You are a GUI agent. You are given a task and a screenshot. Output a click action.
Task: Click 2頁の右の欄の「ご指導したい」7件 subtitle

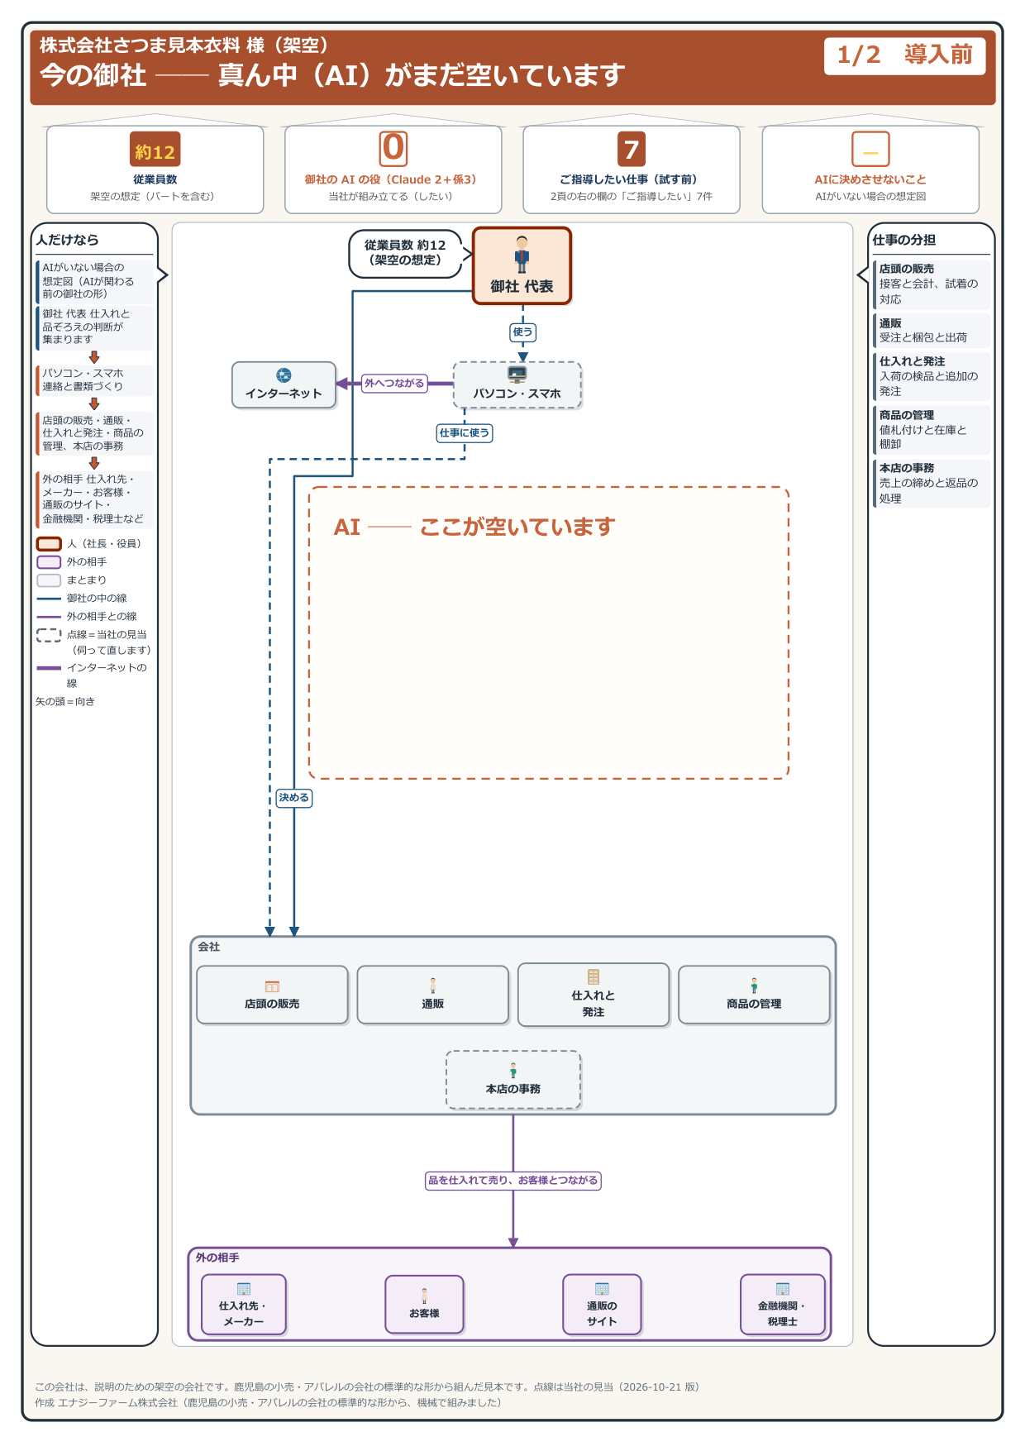[632, 197]
